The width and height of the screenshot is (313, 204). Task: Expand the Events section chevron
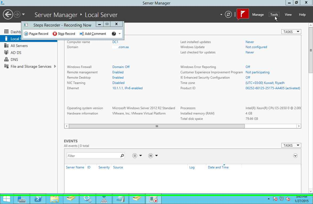coord(295,156)
